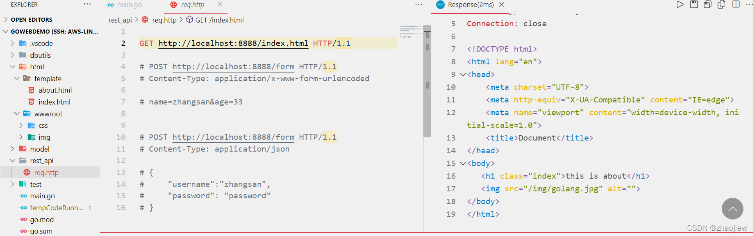Close the req.http editor tab
The width and height of the screenshot is (753, 236).
pos(220,5)
